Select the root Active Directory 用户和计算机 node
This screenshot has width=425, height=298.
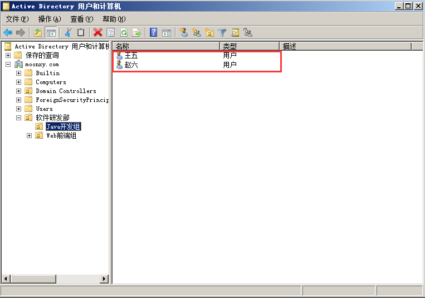pyautogui.click(x=62, y=46)
